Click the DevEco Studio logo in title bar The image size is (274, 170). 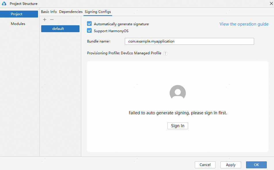click(x=4, y=4)
